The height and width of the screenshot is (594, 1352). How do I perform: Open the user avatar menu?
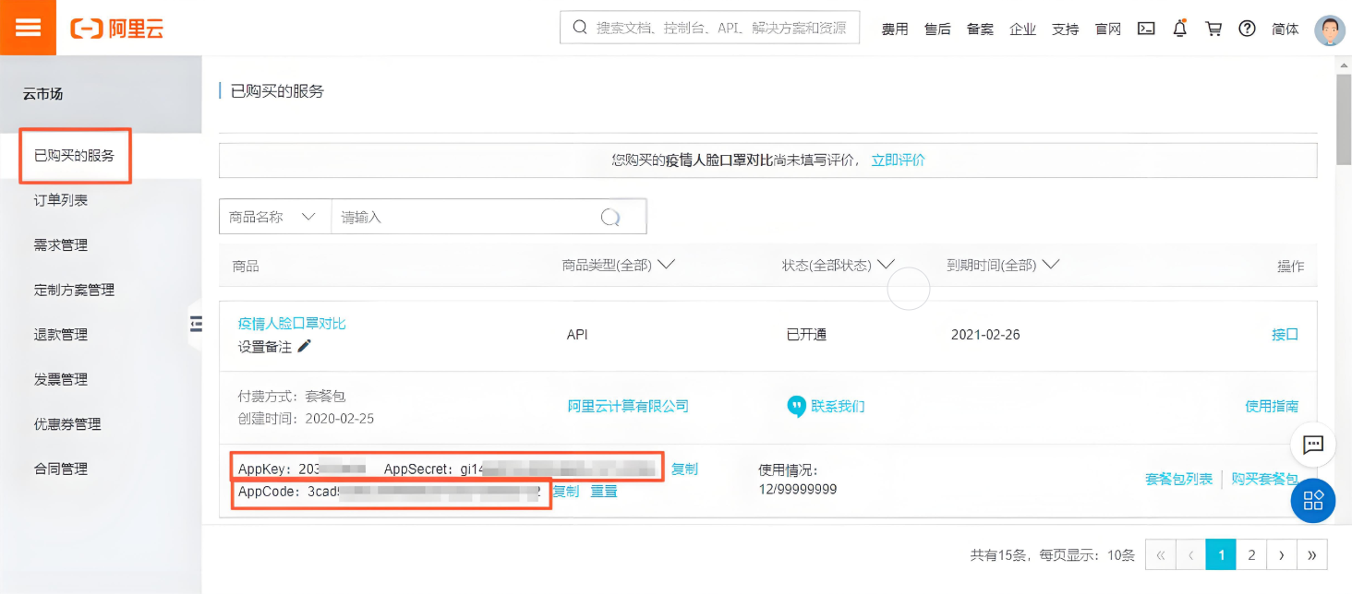click(1330, 30)
